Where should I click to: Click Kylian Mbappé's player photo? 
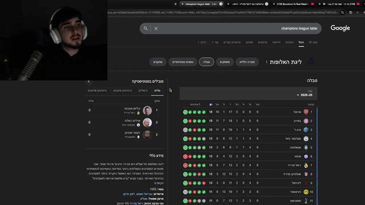pyautogui.click(x=147, y=110)
